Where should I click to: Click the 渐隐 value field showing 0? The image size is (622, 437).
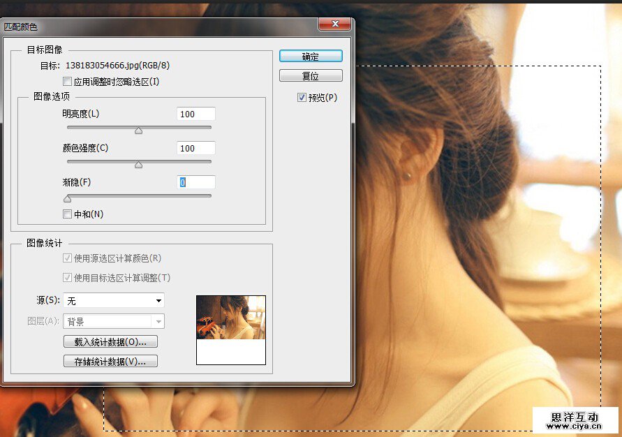(x=195, y=182)
